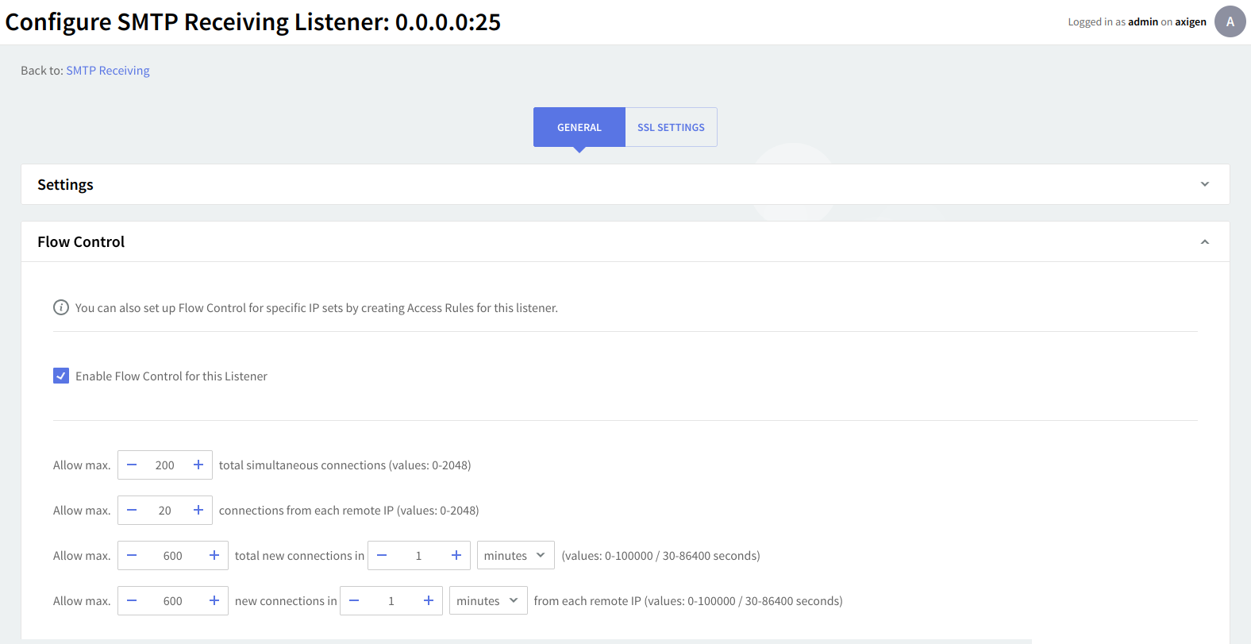Open minutes dropdown for each remote IP row
Image resolution: width=1251 pixels, height=644 pixels.
click(487, 601)
